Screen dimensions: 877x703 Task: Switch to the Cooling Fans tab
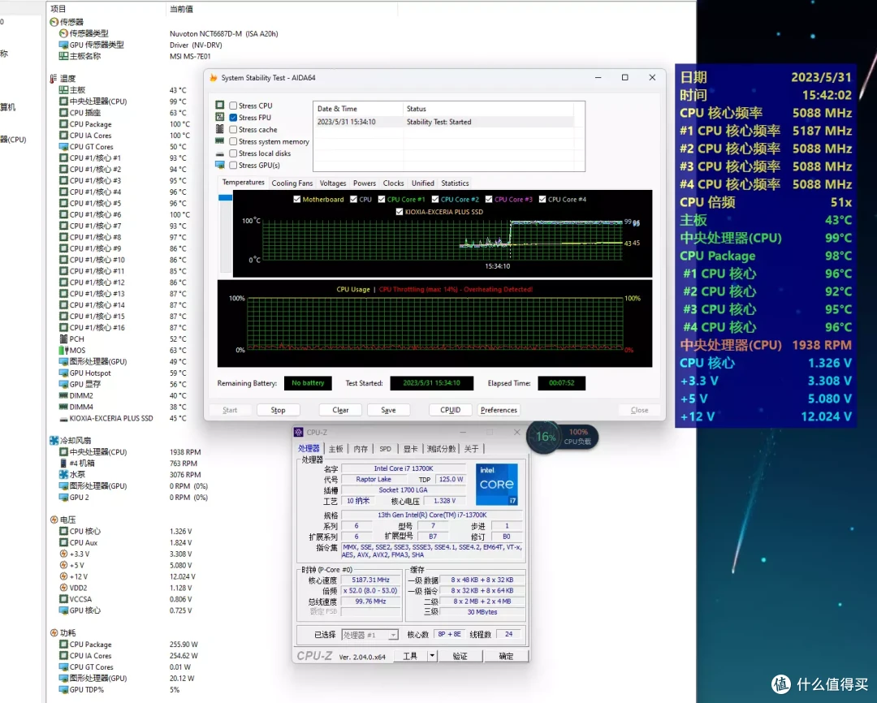(x=292, y=183)
